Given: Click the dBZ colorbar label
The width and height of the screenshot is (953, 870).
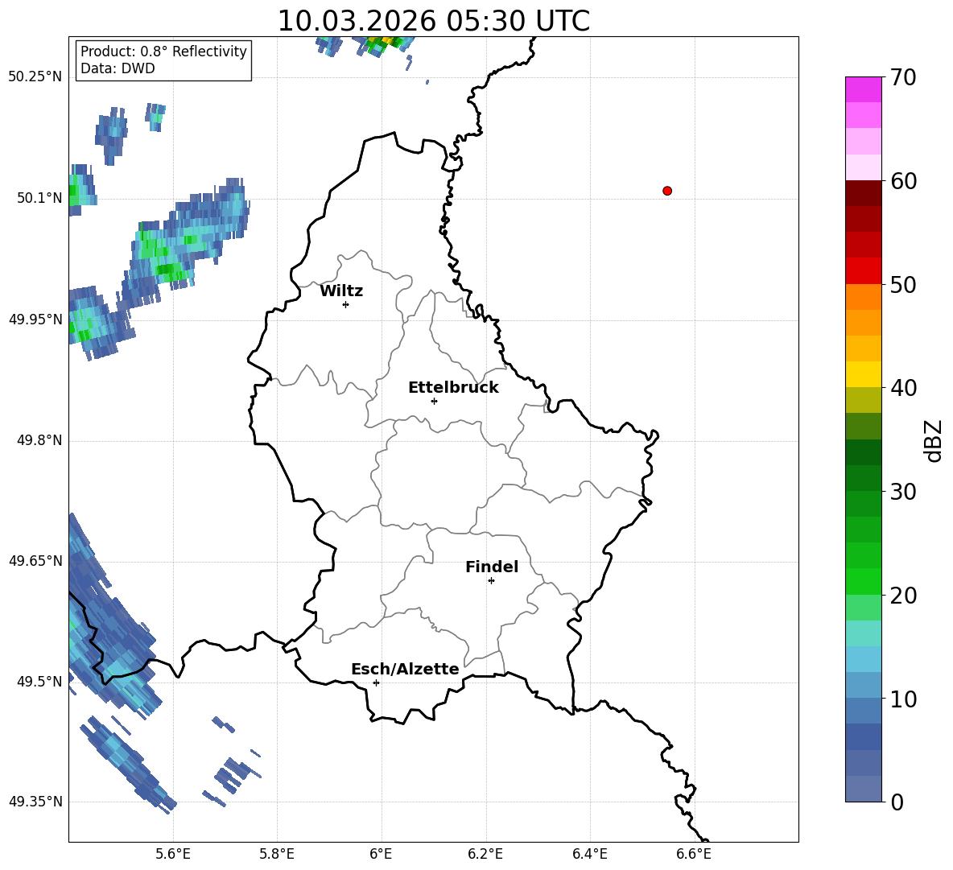Looking at the screenshot, I should tap(934, 440).
